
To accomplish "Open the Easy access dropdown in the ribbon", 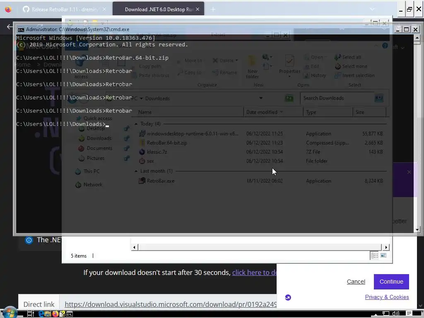I will pyautogui.click(x=267, y=66).
